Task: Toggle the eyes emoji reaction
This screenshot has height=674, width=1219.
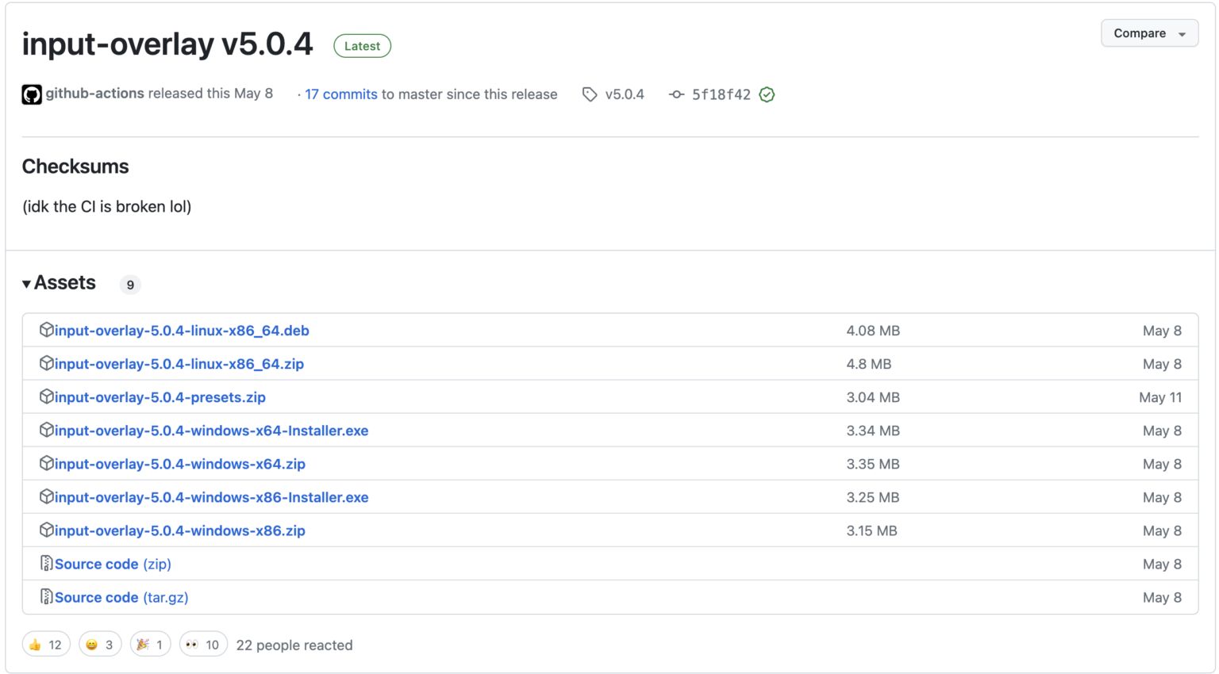Action: pos(203,644)
